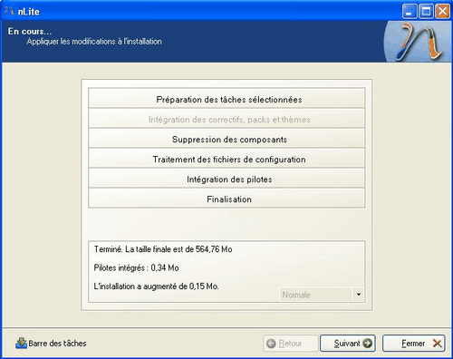453x359 pixels.
Task: Select the greyed Intégration des correctifs, packs et thèmes step
Action: pos(226,118)
